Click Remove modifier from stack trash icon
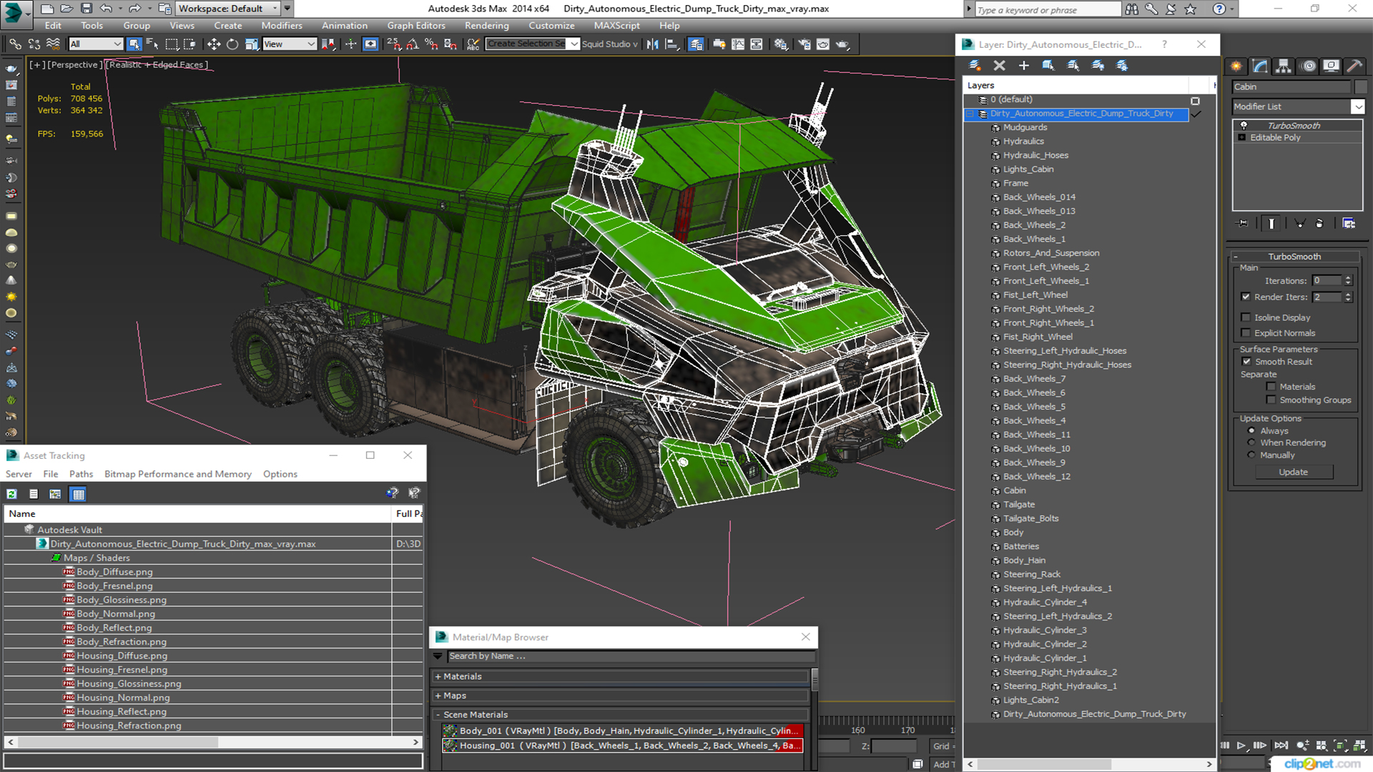The width and height of the screenshot is (1373, 772). coord(1319,224)
